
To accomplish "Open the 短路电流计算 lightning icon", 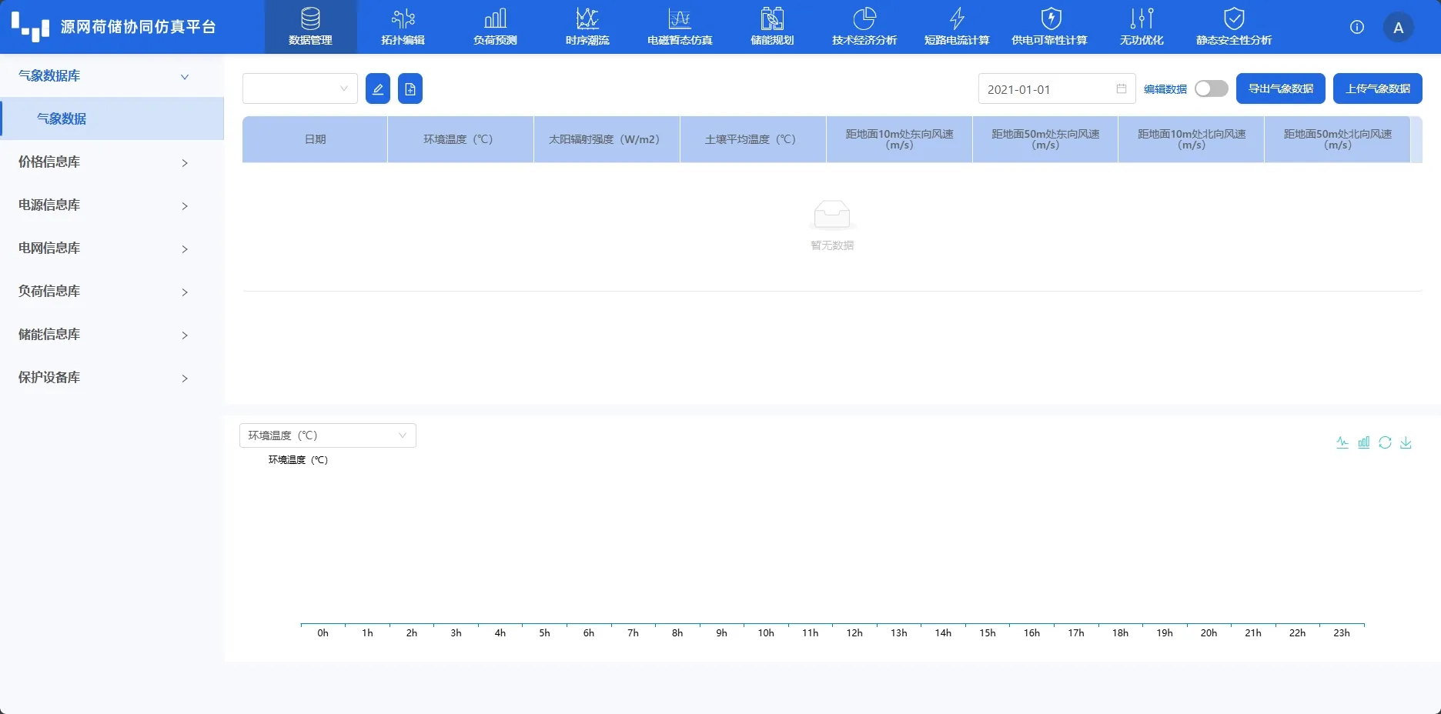I will 957,18.
